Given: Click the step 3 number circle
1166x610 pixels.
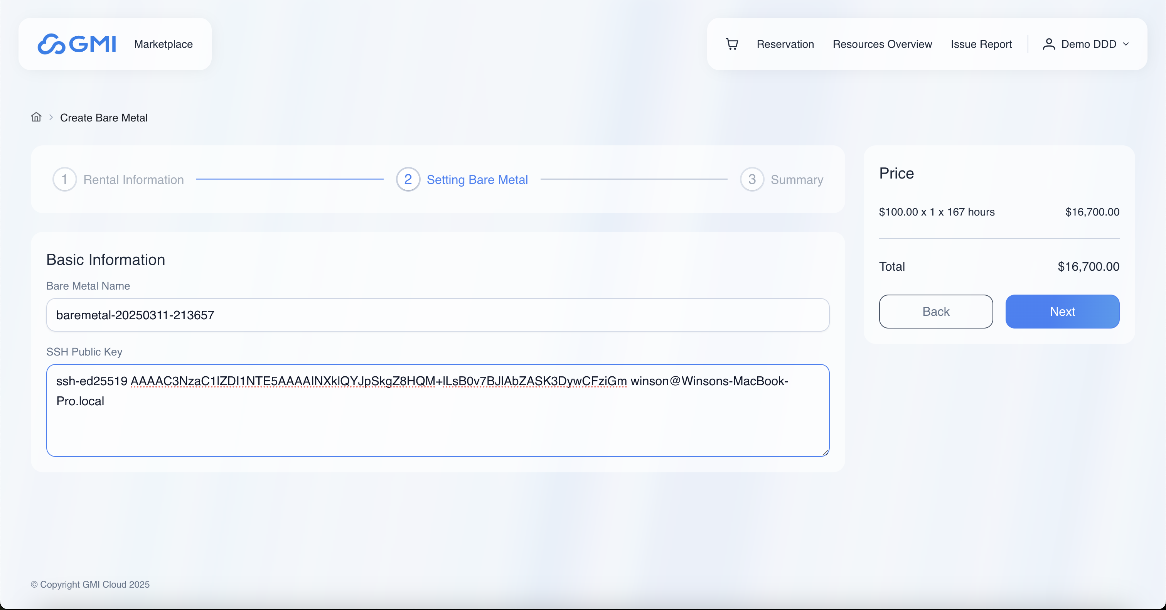Looking at the screenshot, I should tap(752, 179).
